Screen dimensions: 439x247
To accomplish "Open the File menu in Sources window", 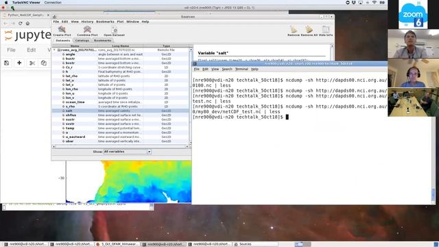I will pyautogui.click(x=56, y=21).
